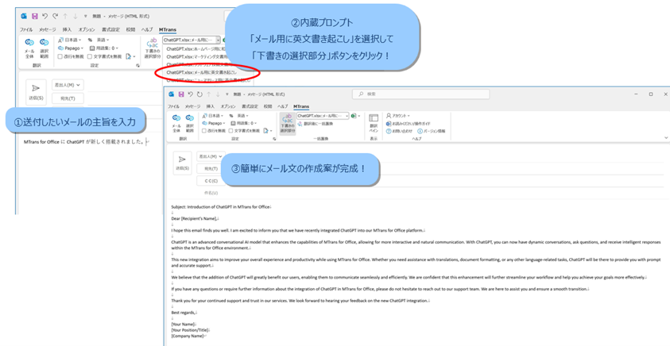Open 日本語 language dropdown in back window
The width and height of the screenshot is (670, 346).
pyautogui.click(x=70, y=40)
